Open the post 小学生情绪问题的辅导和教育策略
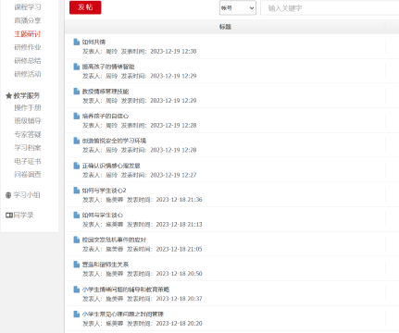This screenshot has height=333, width=399. [x=125, y=290]
